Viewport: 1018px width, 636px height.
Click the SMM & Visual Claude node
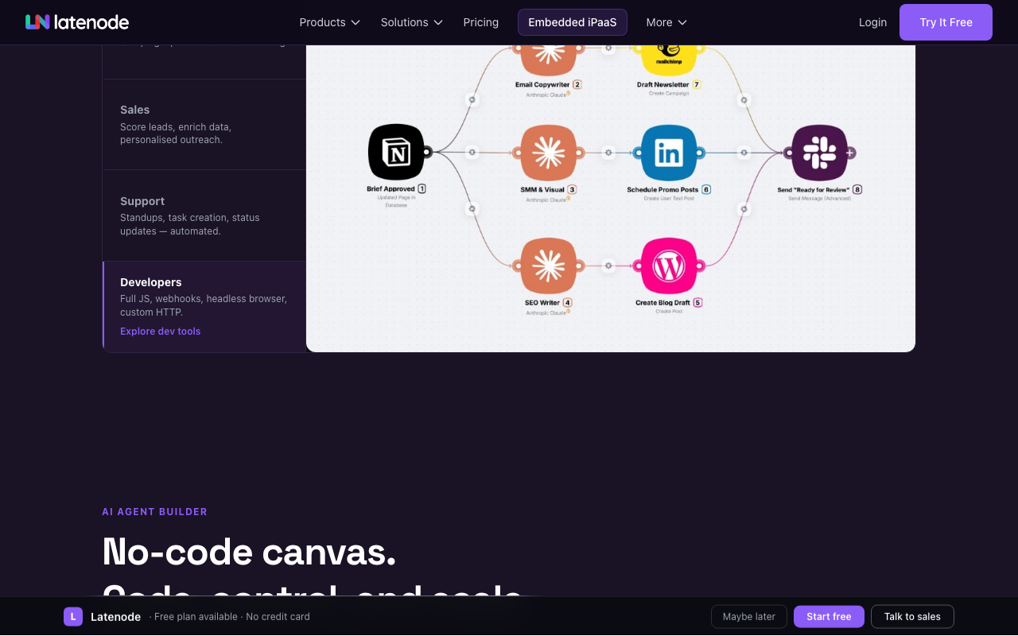pyautogui.click(x=548, y=152)
